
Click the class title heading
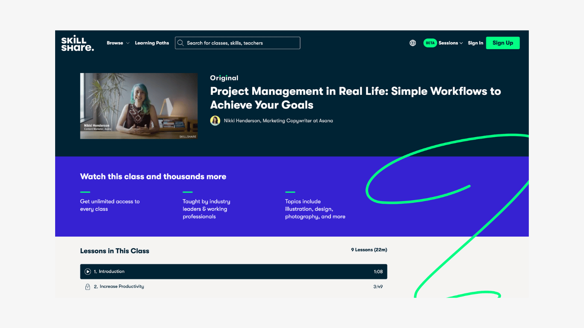tap(355, 98)
